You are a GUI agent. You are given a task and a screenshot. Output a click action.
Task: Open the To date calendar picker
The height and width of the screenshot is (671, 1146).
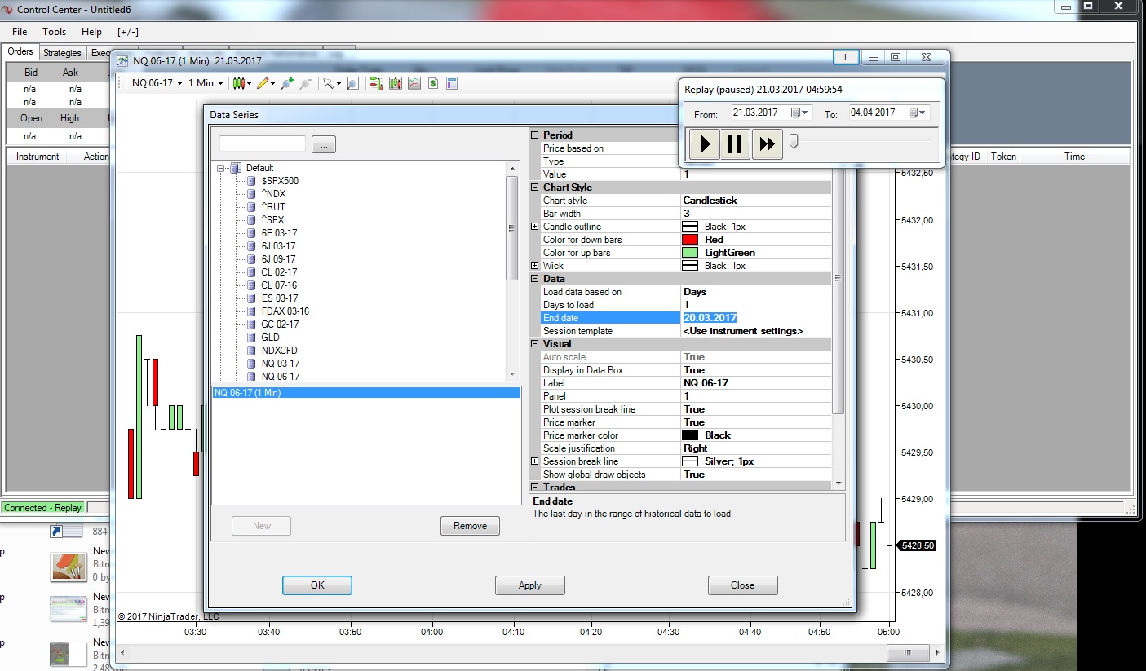coord(918,113)
